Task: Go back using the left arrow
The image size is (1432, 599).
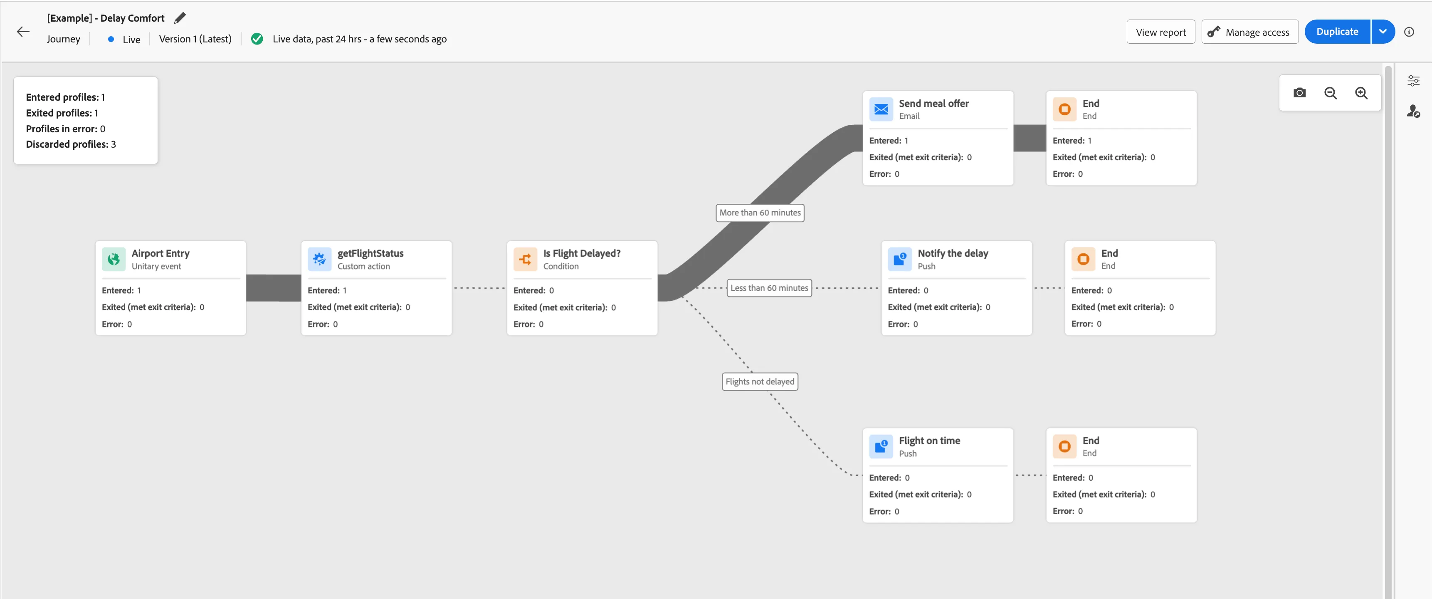Action: (x=23, y=32)
